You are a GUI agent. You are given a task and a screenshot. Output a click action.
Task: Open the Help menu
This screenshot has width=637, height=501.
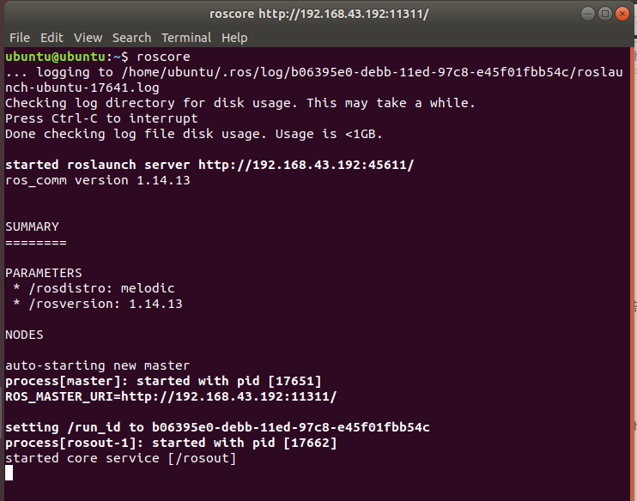point(234,38)
